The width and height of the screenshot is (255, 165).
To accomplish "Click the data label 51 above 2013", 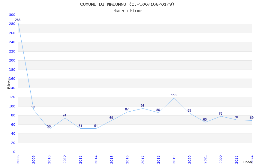I will point(80,126).
